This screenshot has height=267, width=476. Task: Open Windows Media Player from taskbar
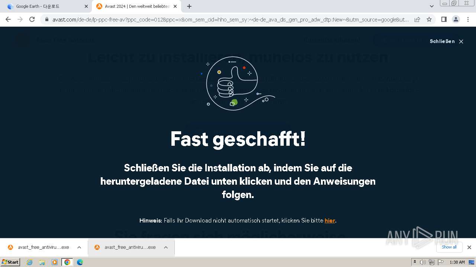pos(55,262)
